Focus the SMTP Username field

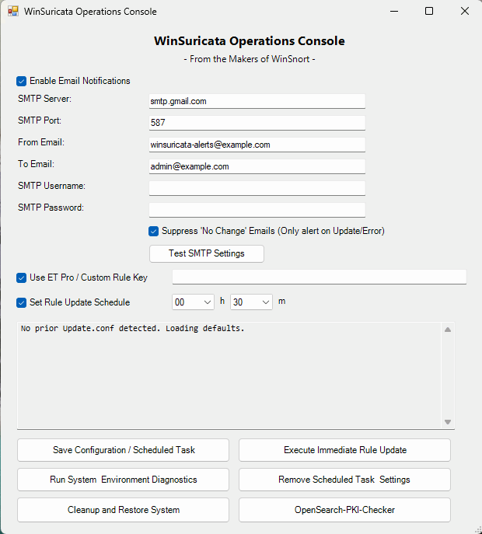pos(257,188)
